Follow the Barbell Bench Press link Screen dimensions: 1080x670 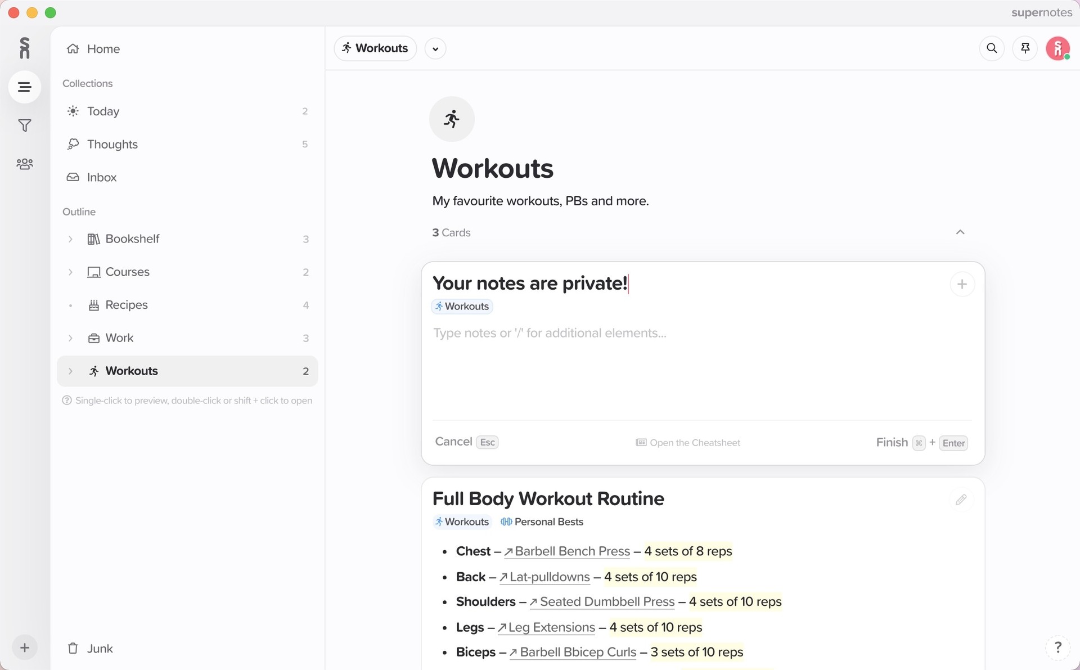(571, 551)
